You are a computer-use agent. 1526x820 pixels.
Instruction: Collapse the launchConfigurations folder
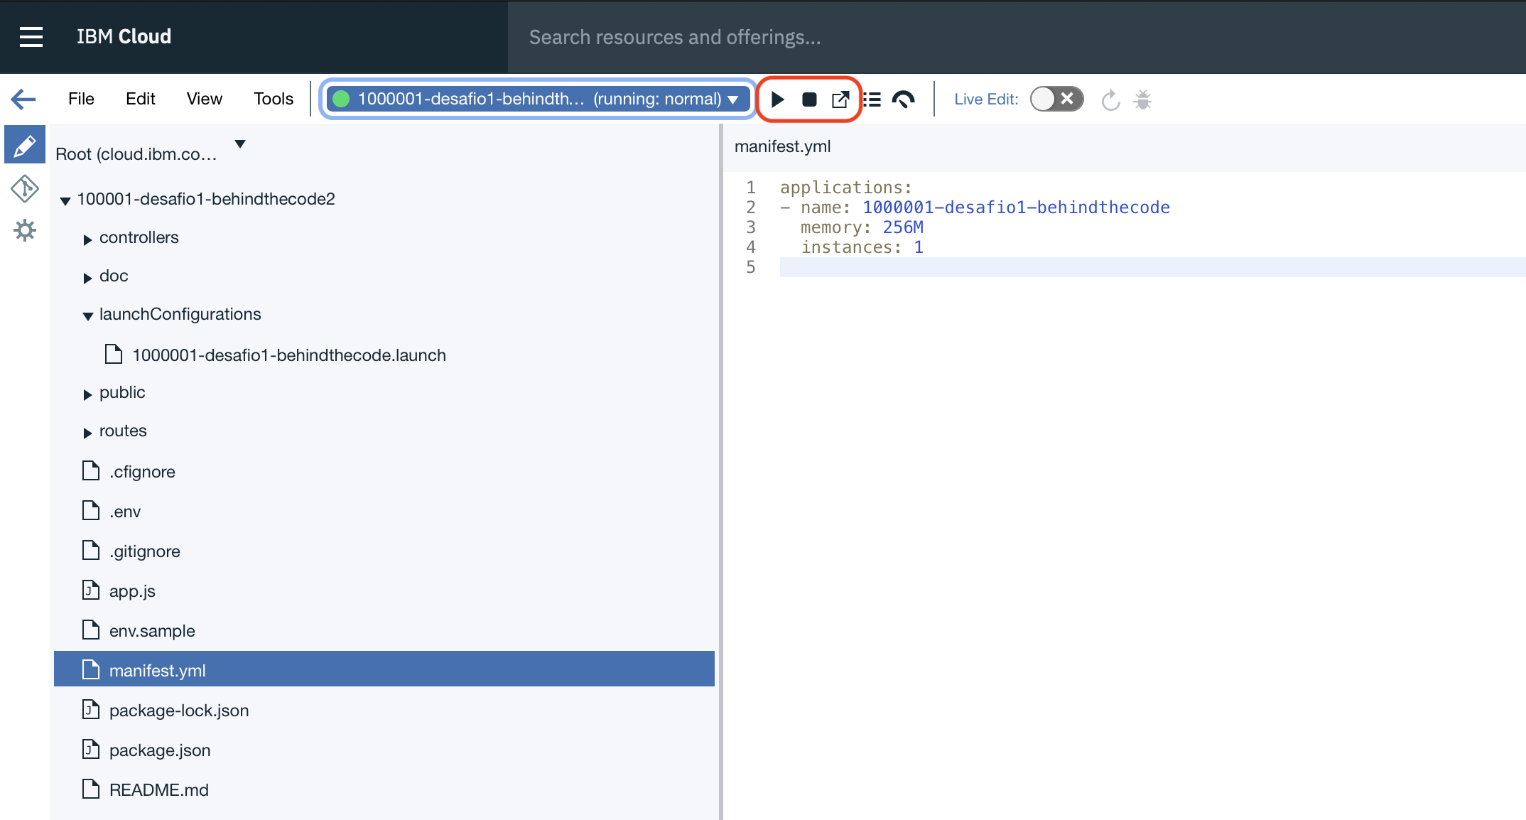[88, 316]
